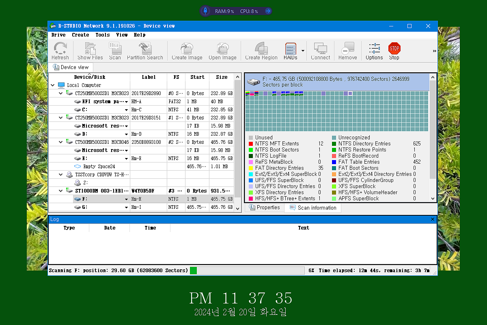
Task: Click the Size column header
Action: pos(222,77)
